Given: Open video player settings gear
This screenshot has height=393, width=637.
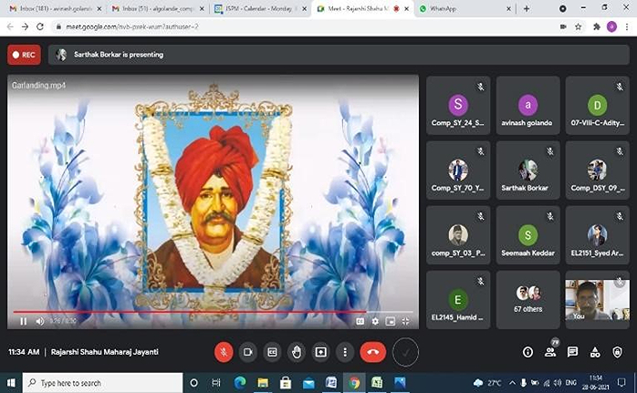Looking at the screenshot, I should pos(375,321).
